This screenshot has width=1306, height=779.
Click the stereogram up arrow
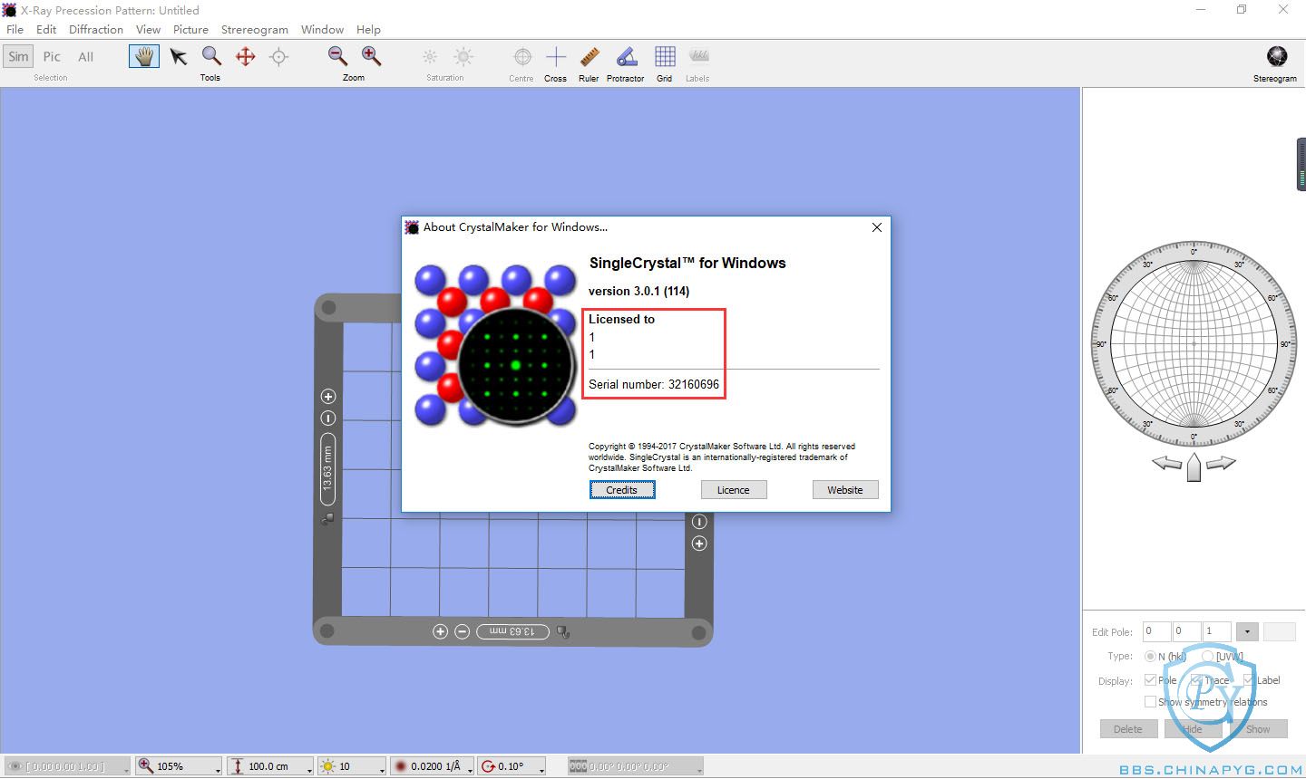click(1194, 466)
